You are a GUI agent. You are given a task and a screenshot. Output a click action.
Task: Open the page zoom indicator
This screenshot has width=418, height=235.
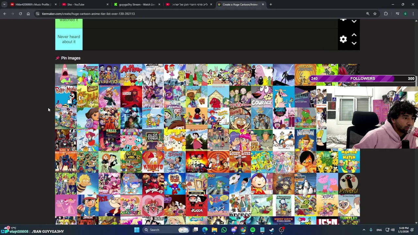coord(368,14)
